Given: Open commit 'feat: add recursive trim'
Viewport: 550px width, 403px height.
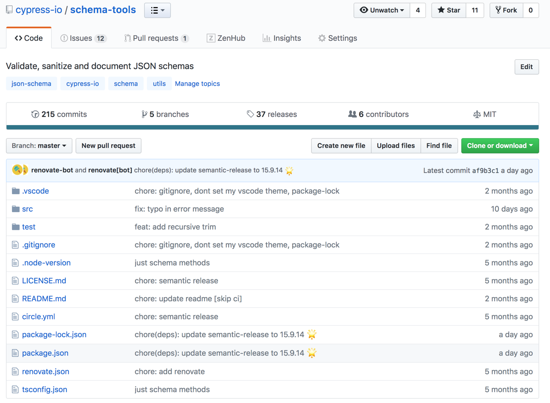Looking at the screenshot, I should [175, 227].
